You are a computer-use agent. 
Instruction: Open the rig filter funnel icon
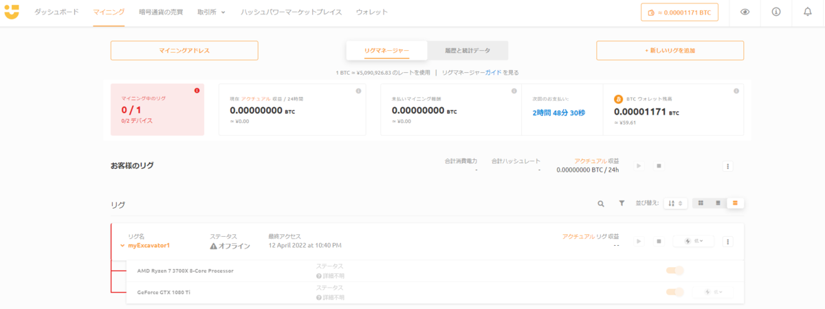tap(621, 203)
